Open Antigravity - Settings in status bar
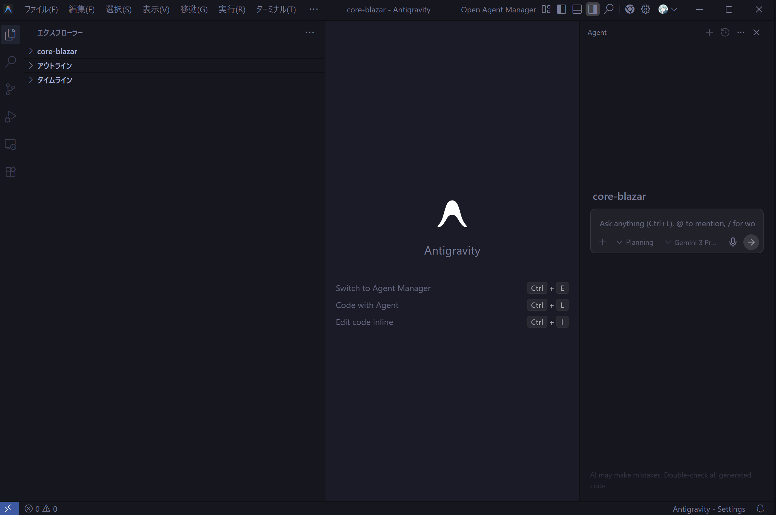776x515 pixels. [x=709, y=509]
